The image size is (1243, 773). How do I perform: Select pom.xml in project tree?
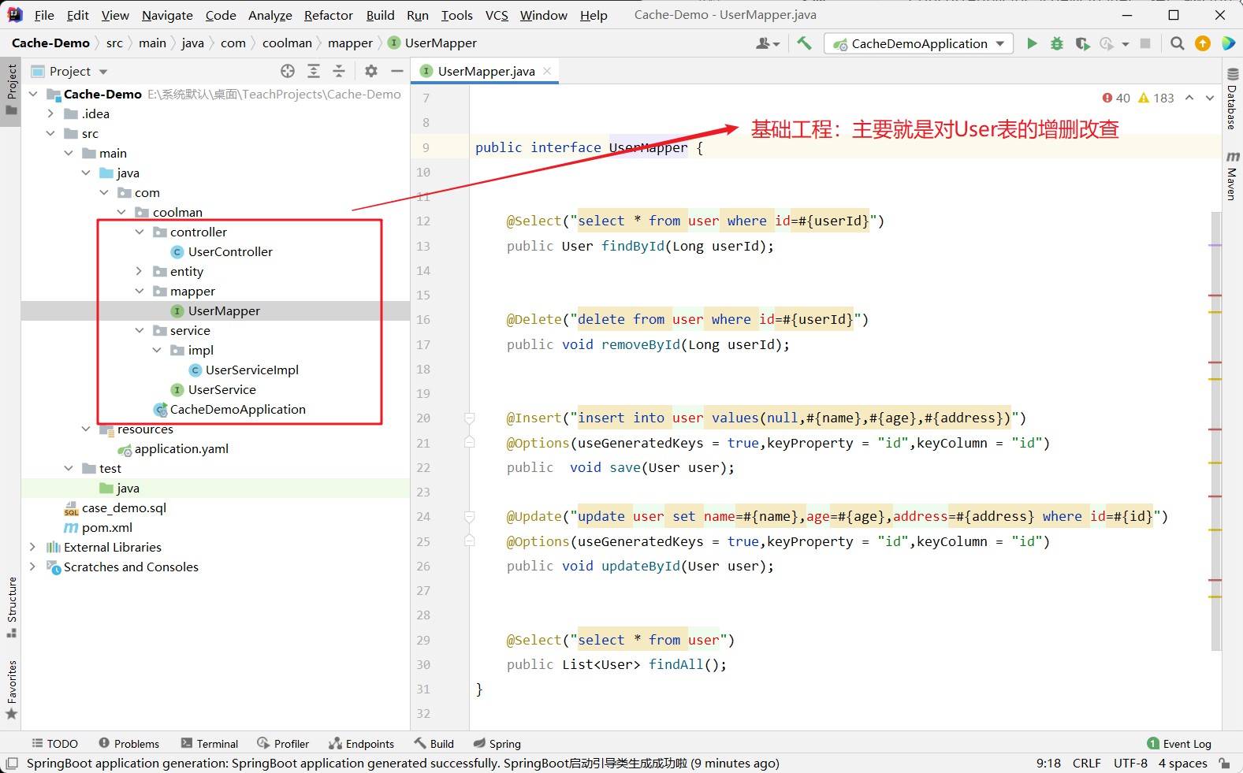click(107, 527)
